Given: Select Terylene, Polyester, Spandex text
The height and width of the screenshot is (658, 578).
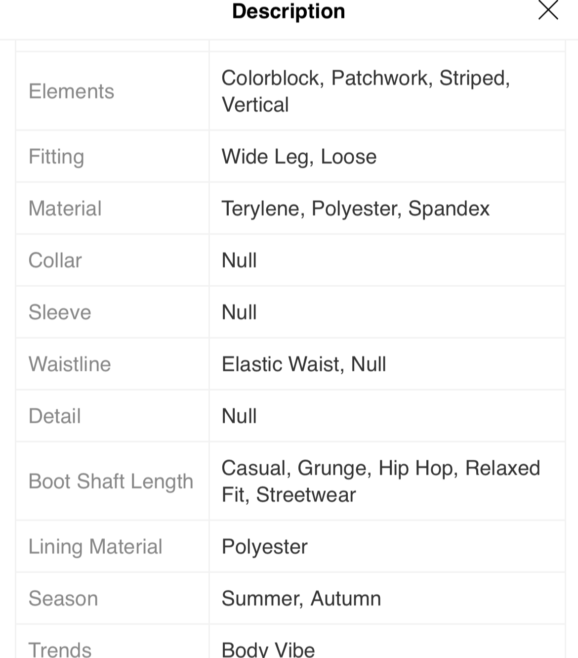Looking at the screenshot, I should pyautogui.click(x=355, y=209).
